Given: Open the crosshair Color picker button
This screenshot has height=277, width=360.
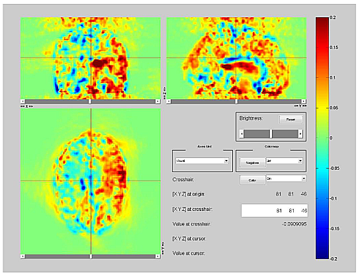Looking at the screenshot, I should [x=252, y=180].
